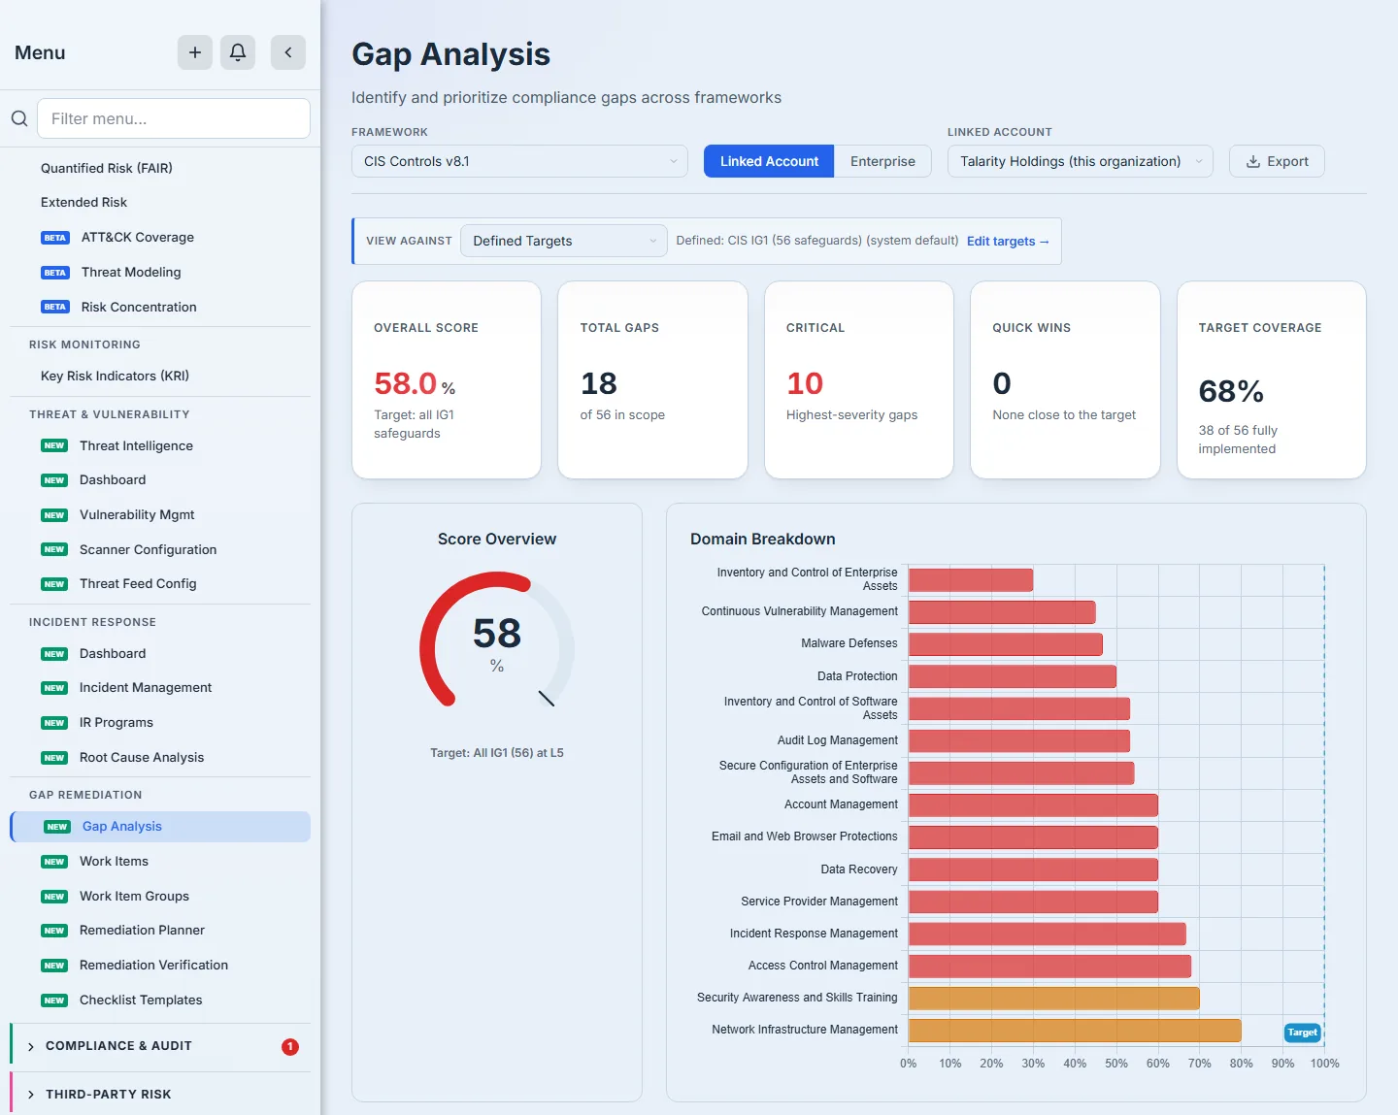This screenshot has height=1115, width=1398.
Task: Switch scope to Enterprise
Action: (882, 161)
